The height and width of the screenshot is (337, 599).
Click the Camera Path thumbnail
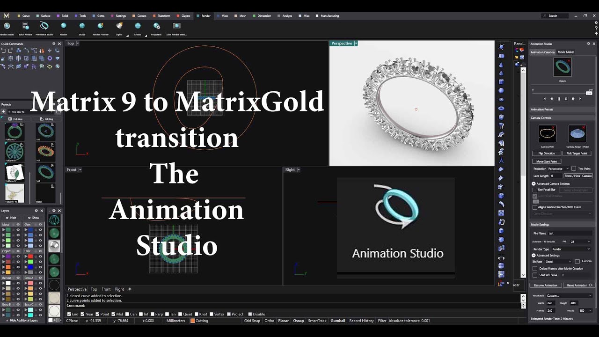tap(547, 134)
